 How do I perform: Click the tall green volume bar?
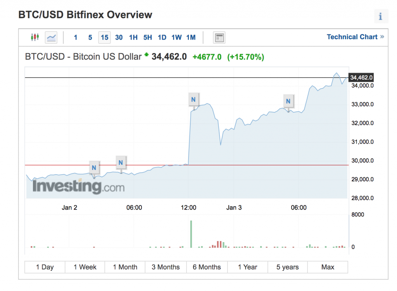tap(191, 234)
